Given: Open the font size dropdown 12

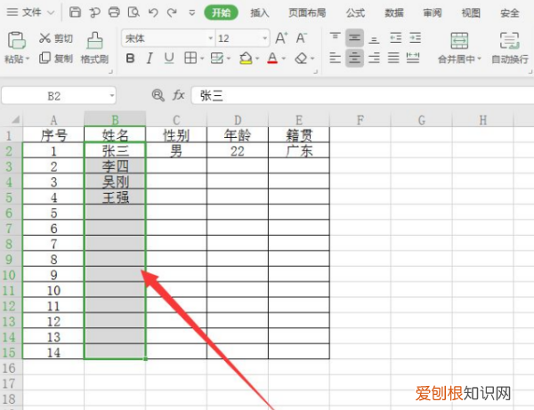Looking at the screenshot, I should 264,38.
